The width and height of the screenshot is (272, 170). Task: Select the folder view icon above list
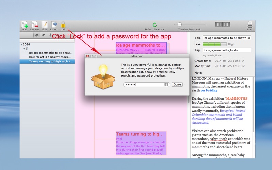tap(37, 35)
